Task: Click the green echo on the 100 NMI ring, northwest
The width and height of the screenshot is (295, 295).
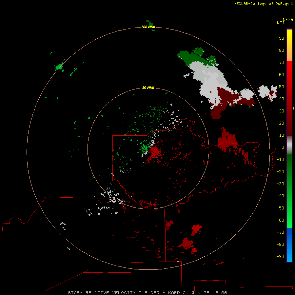Action: tap(59, 67)
